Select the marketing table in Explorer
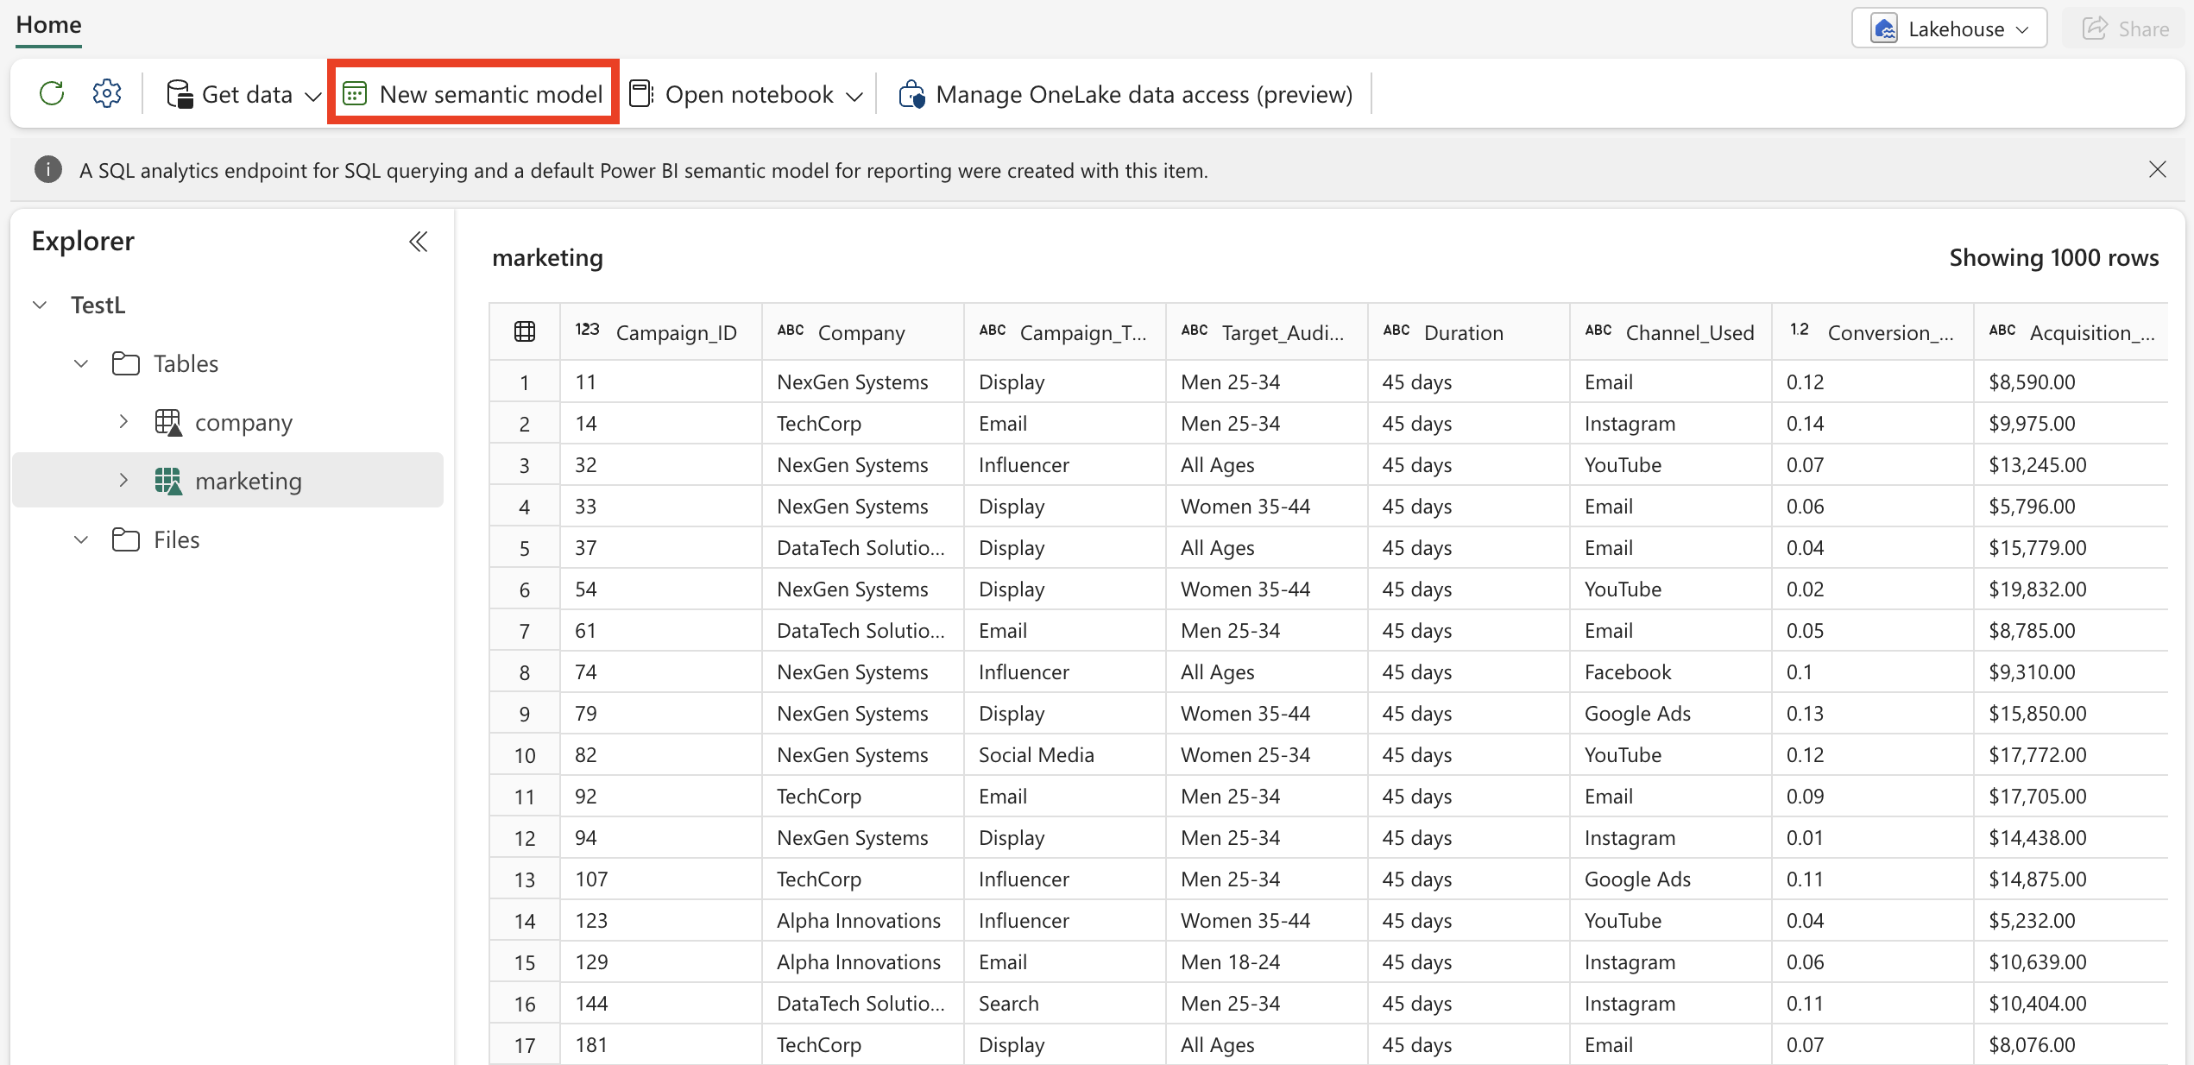Viewport: 2194px width, 1065px height. pyautogui.click(x=228, y=481)
